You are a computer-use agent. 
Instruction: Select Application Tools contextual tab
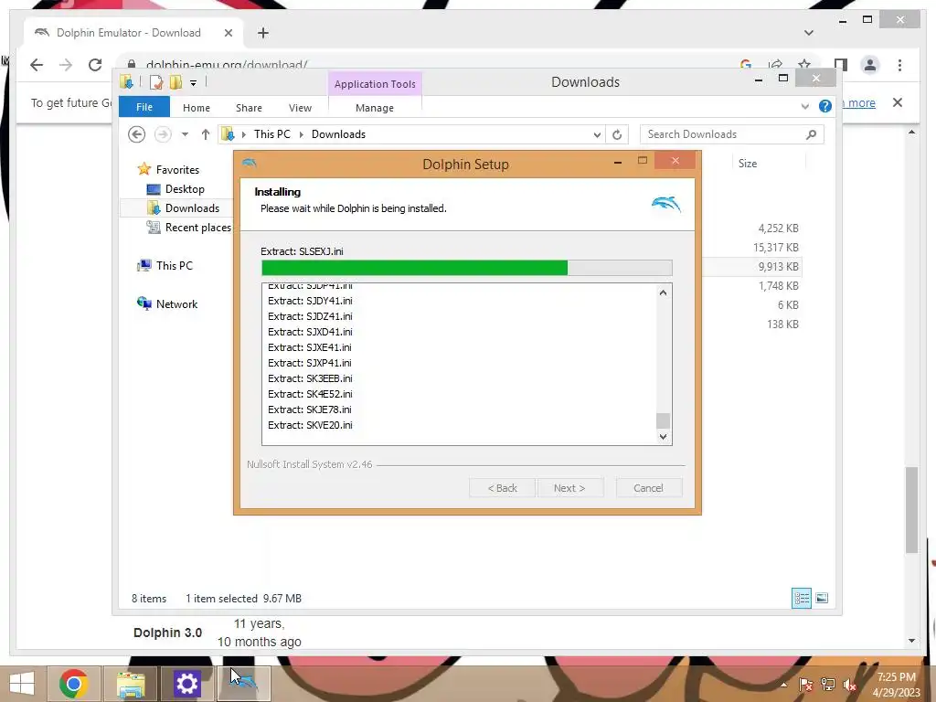click(x=375, y=84)
